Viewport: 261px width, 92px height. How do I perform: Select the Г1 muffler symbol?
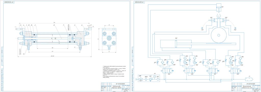pos(249,79)
